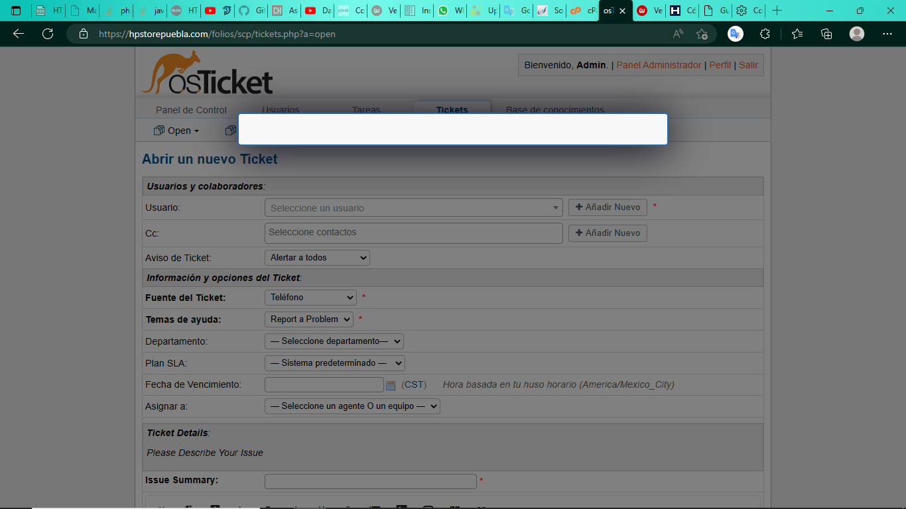Open the Seleccione departamento dropdown
The image size is (906, 509).
pos(334,341)
